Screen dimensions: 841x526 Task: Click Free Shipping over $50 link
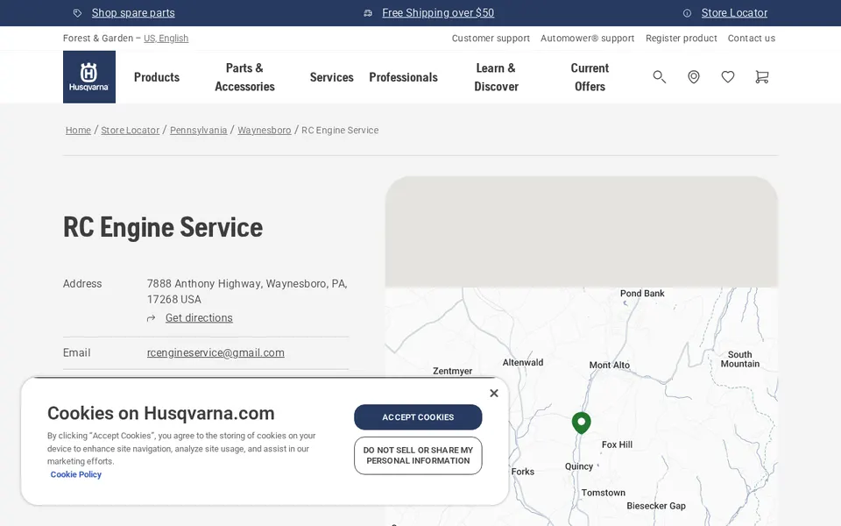tap(438, 13)
